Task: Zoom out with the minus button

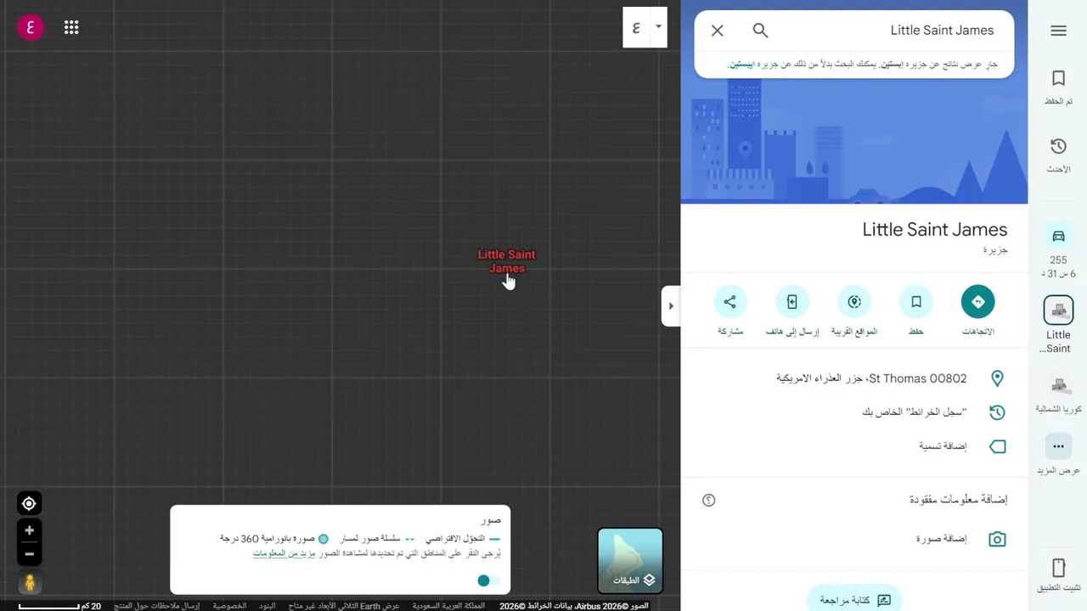Action: click(x=29, y=554)
